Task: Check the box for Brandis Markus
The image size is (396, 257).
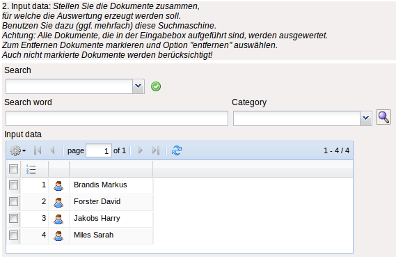Action: click(x=13, y=185)
